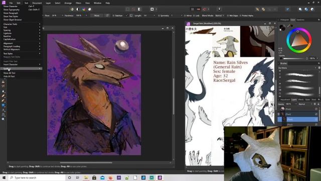Enable the Stabiliser checkbox
This screenshot has height=181, width=321.
[x=113, y=16]
